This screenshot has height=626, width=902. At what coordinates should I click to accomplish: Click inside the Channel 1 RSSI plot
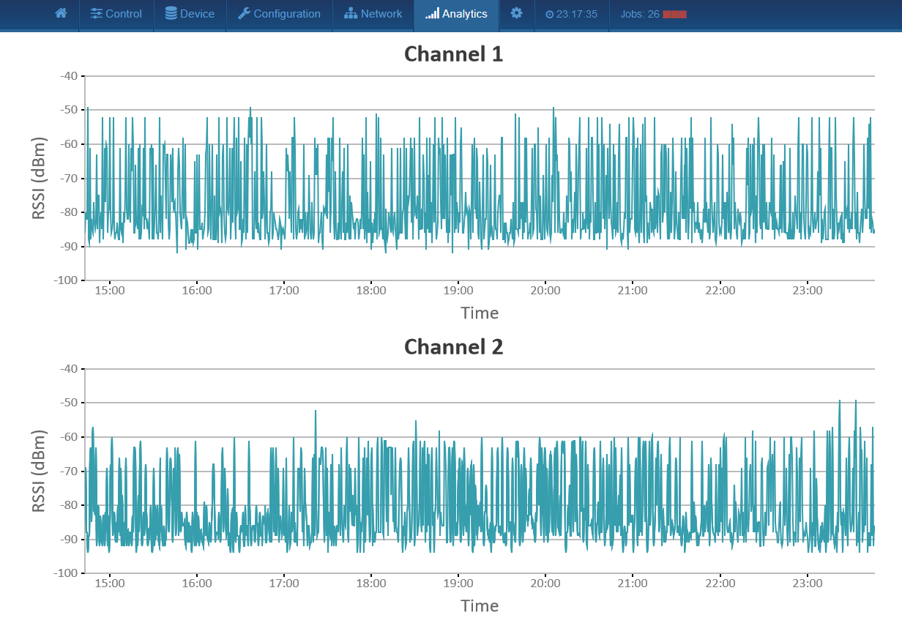[480, 178]
